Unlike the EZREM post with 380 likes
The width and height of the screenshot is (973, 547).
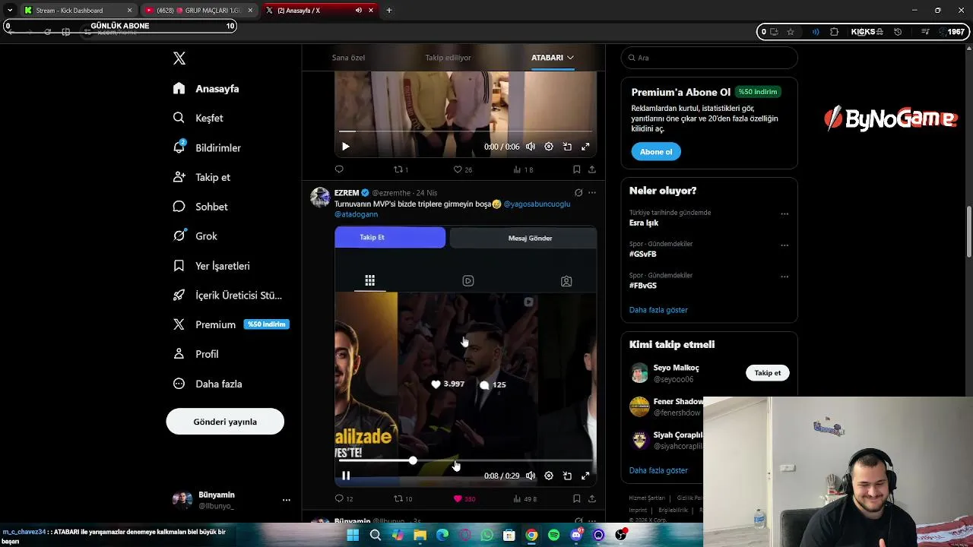click(x=464, y=499)
